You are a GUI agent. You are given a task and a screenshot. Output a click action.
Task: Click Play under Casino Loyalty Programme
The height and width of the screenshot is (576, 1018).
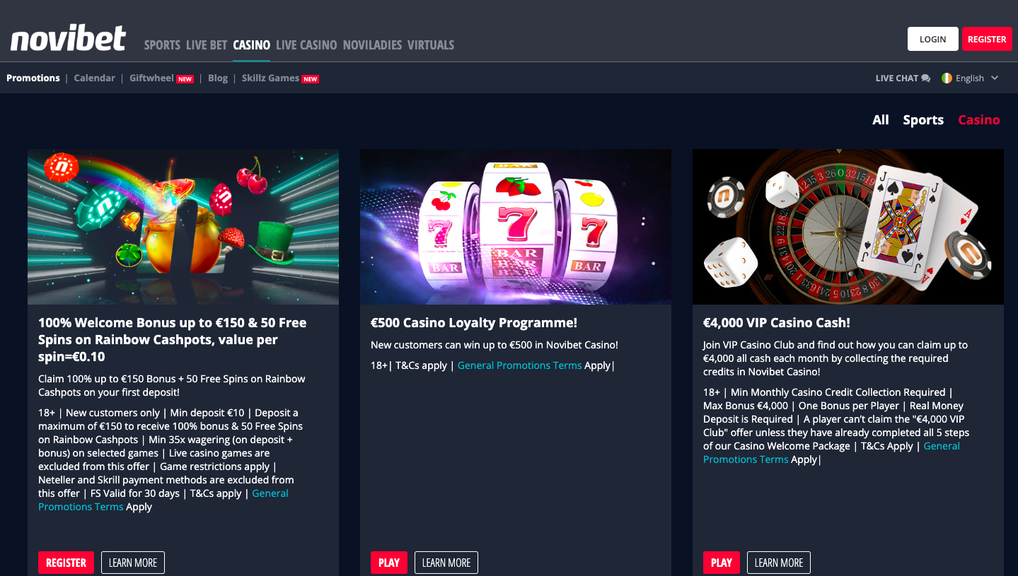pos(389,563)
